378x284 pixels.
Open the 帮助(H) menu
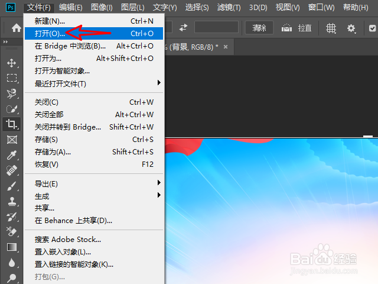click(356, 8)
